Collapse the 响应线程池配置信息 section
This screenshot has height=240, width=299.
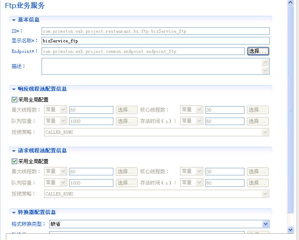(x=14, y=89)
